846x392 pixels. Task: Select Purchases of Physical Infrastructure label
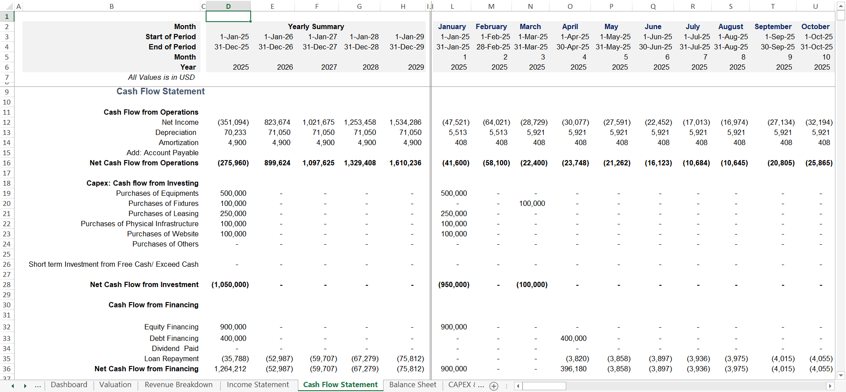click(139, 224)
